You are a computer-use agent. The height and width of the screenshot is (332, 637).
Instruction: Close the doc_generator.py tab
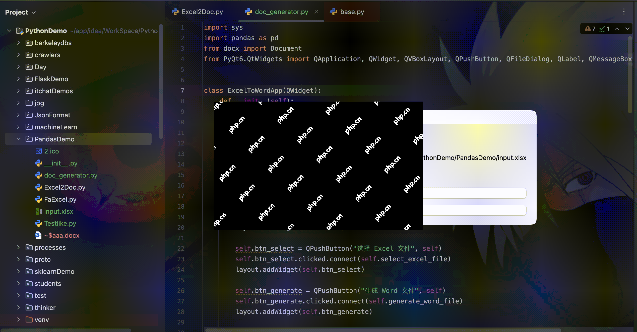[x=316, y=12]
